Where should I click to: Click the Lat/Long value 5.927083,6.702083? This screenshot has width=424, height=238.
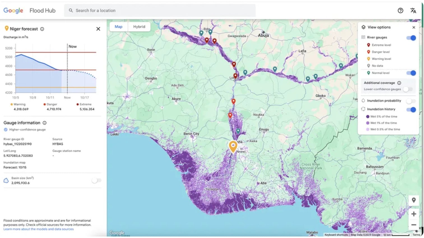pos(18,156)
